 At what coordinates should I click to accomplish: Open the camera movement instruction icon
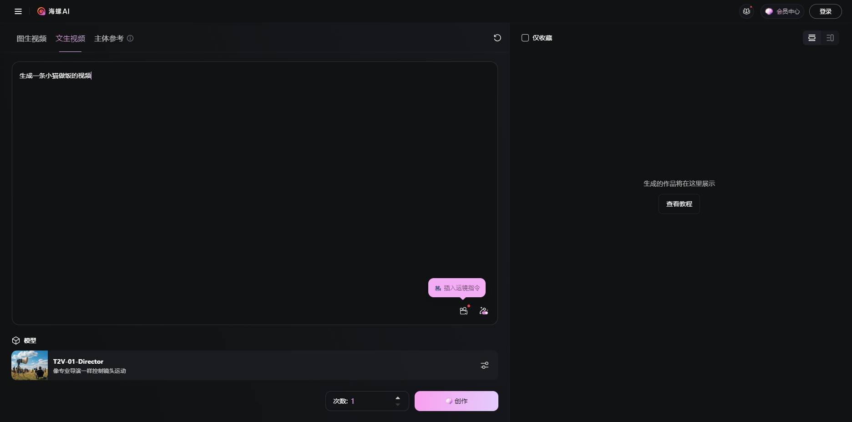coord(464,310)
